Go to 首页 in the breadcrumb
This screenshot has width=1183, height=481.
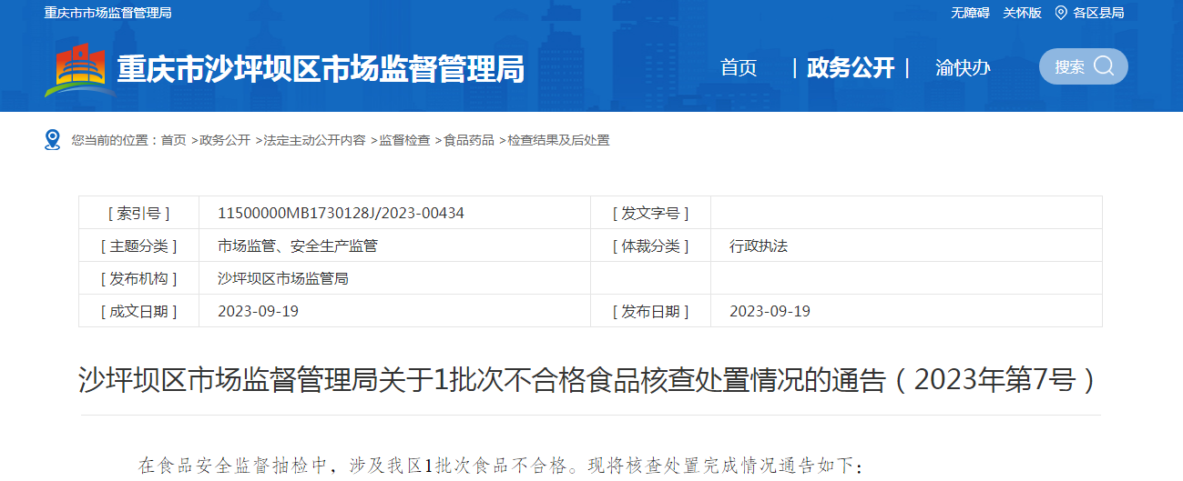(x=174, y=140)
